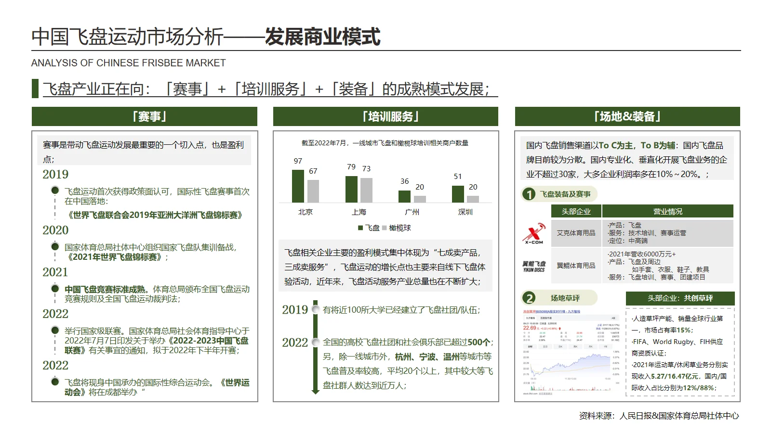Select the 1年 chart period option
Viewport: 771px width, 433px height.
[605, 346]
